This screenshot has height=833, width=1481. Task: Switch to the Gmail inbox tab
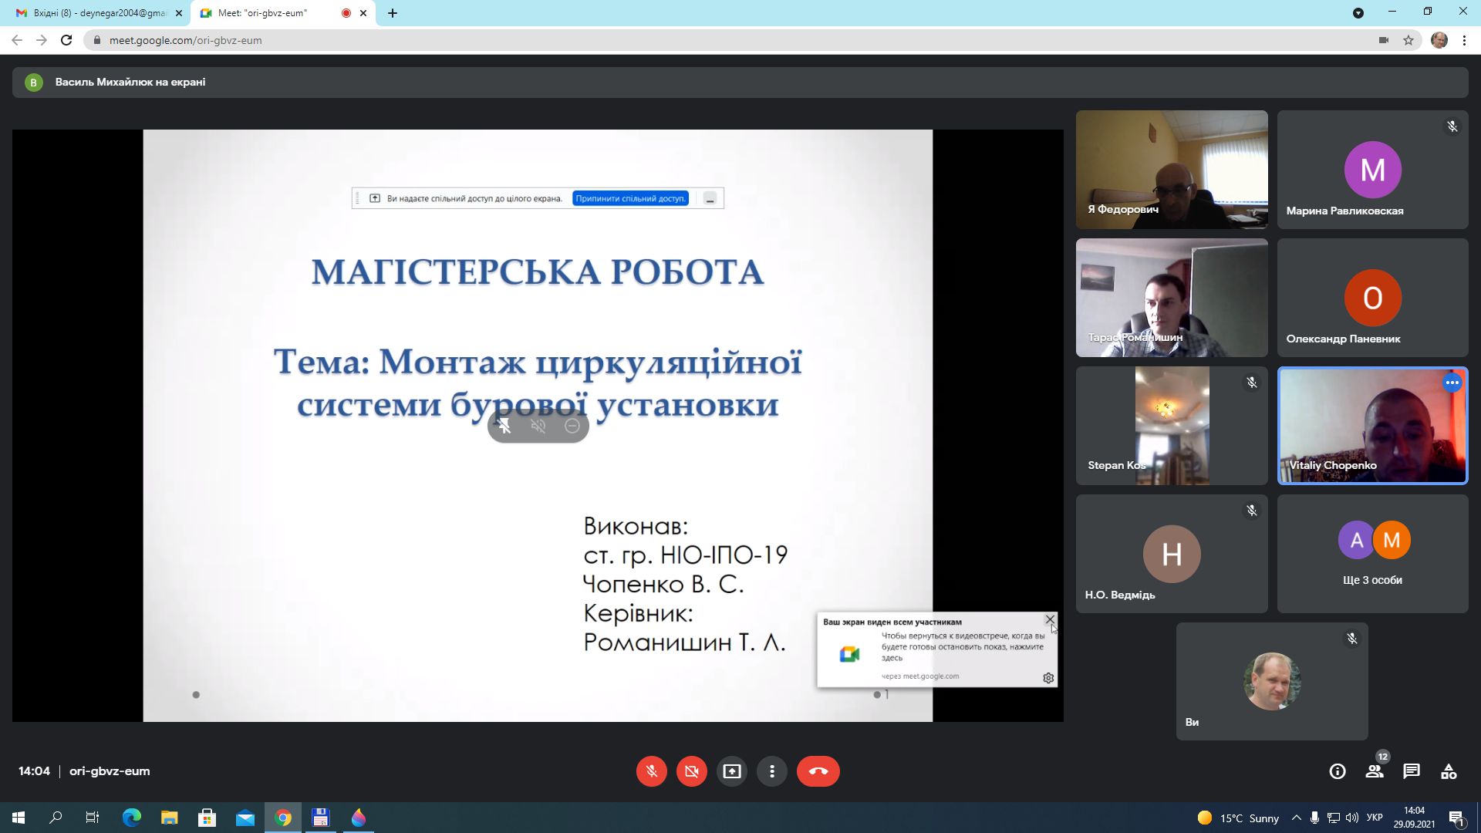click(x=93, y=13)
